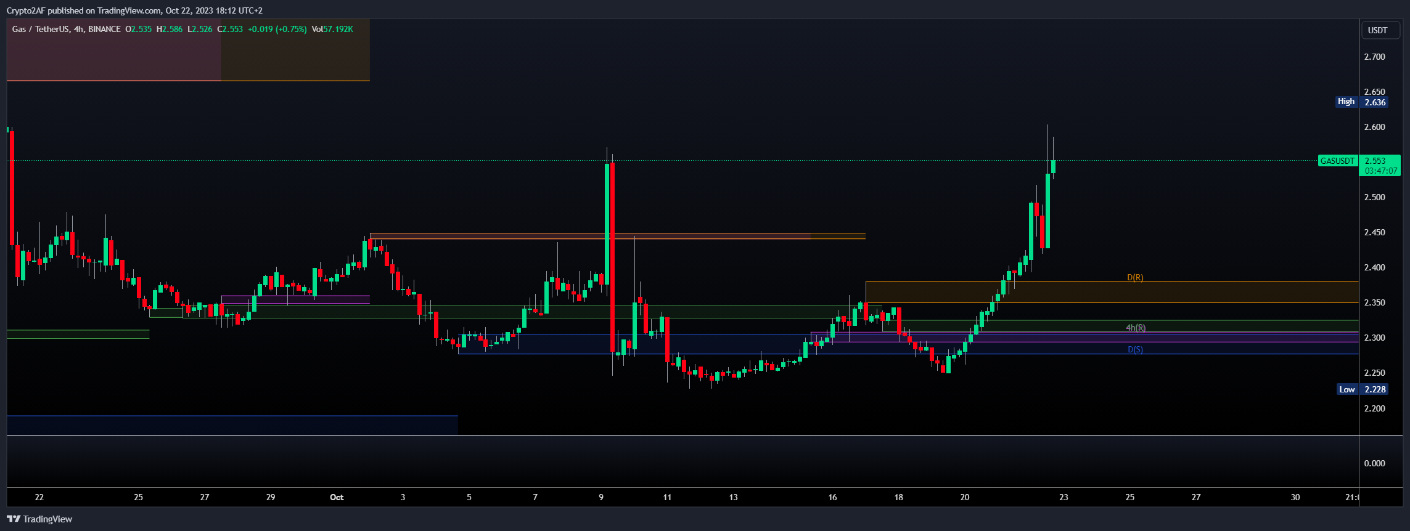Screen dimensions: 1410x531
Task: Click the TradingView logo at bottom
Action: [39, 519]
